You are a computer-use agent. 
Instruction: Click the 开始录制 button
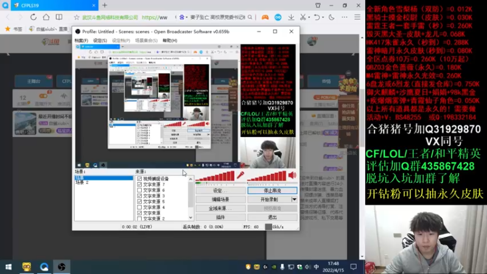(x=269, y=200)
